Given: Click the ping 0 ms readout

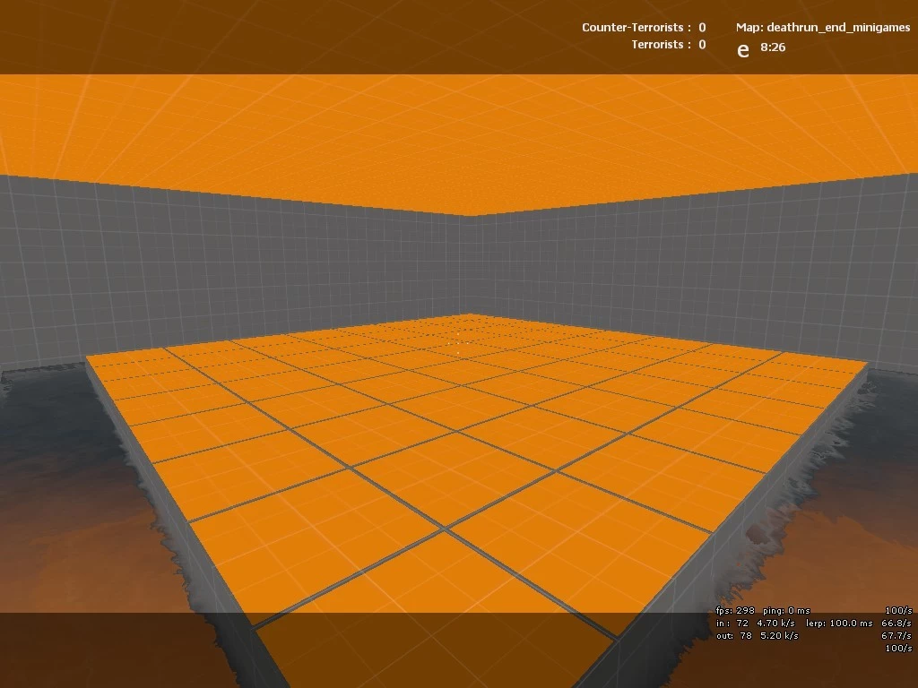Looking at the screenshot, I should click(x=785, y=611).
